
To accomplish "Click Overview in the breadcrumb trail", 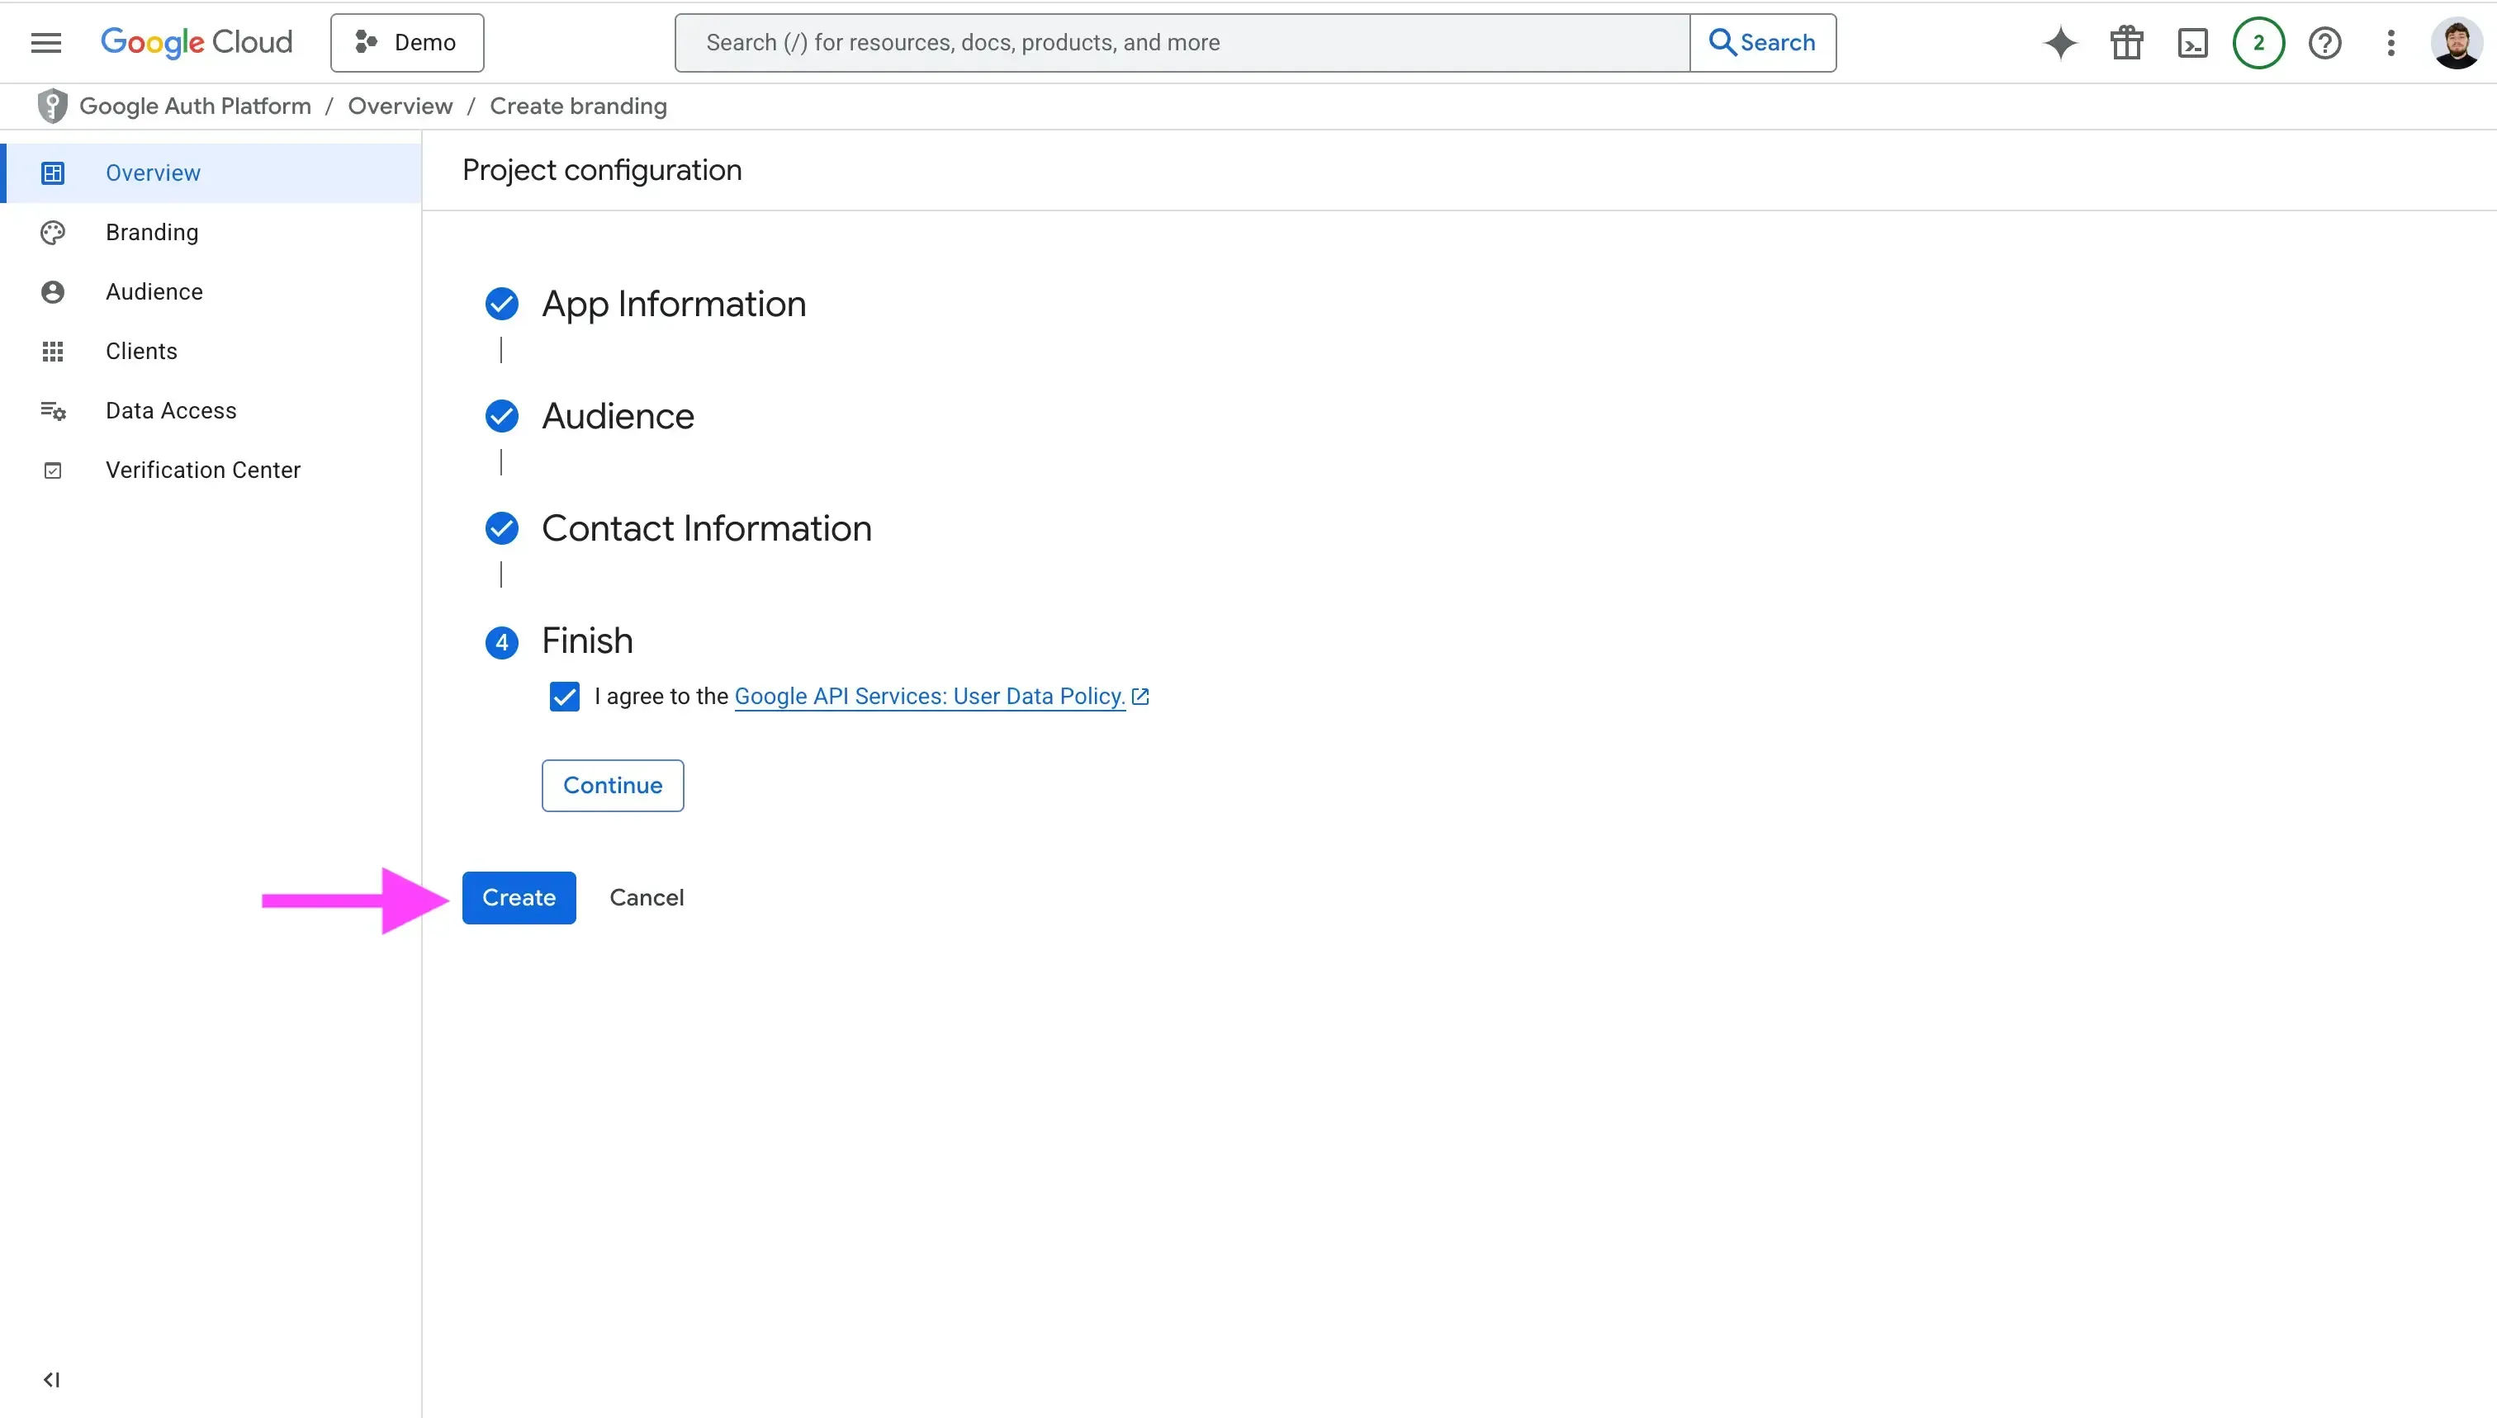I will (400, 106).
